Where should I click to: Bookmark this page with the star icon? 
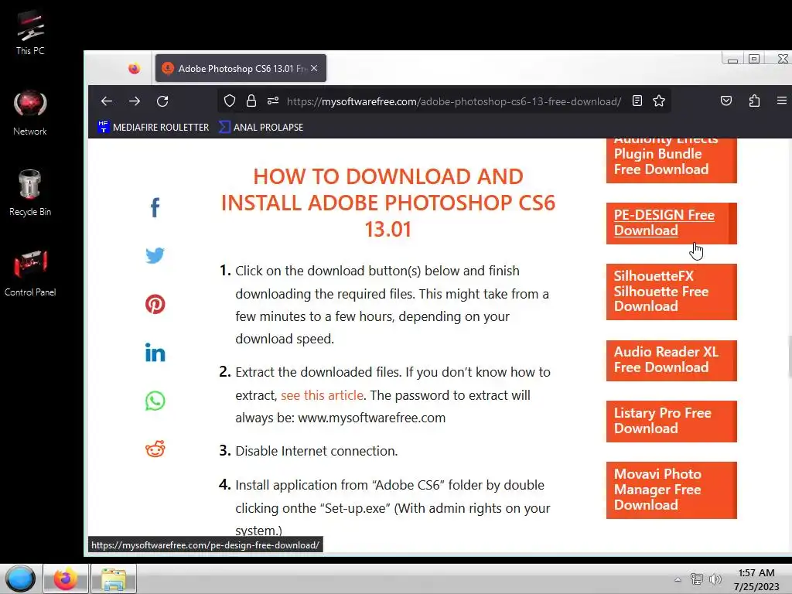[x=659, y=101]
